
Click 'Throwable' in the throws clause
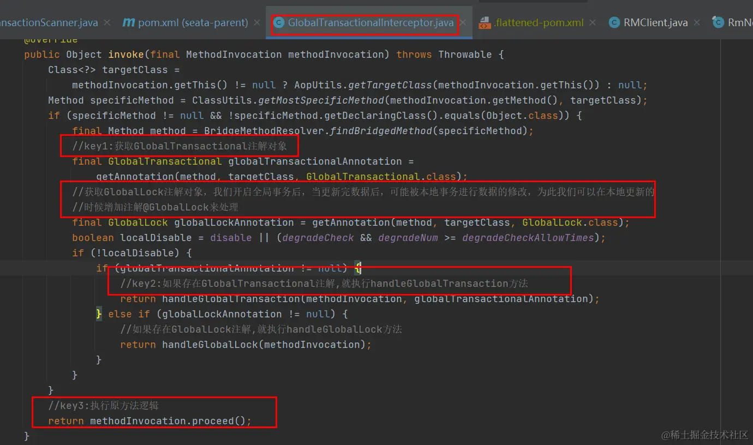point(465,55)
